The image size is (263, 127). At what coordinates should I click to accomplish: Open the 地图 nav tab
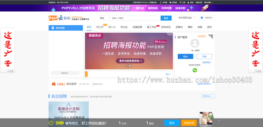coord(200,27)
